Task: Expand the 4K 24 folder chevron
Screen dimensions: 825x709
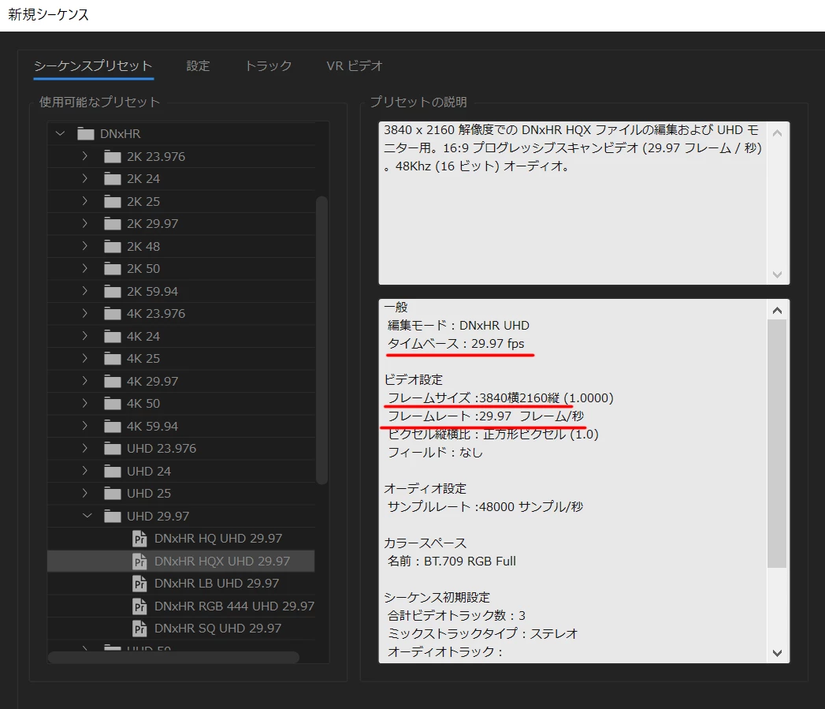Action: [x=85, y=336]
